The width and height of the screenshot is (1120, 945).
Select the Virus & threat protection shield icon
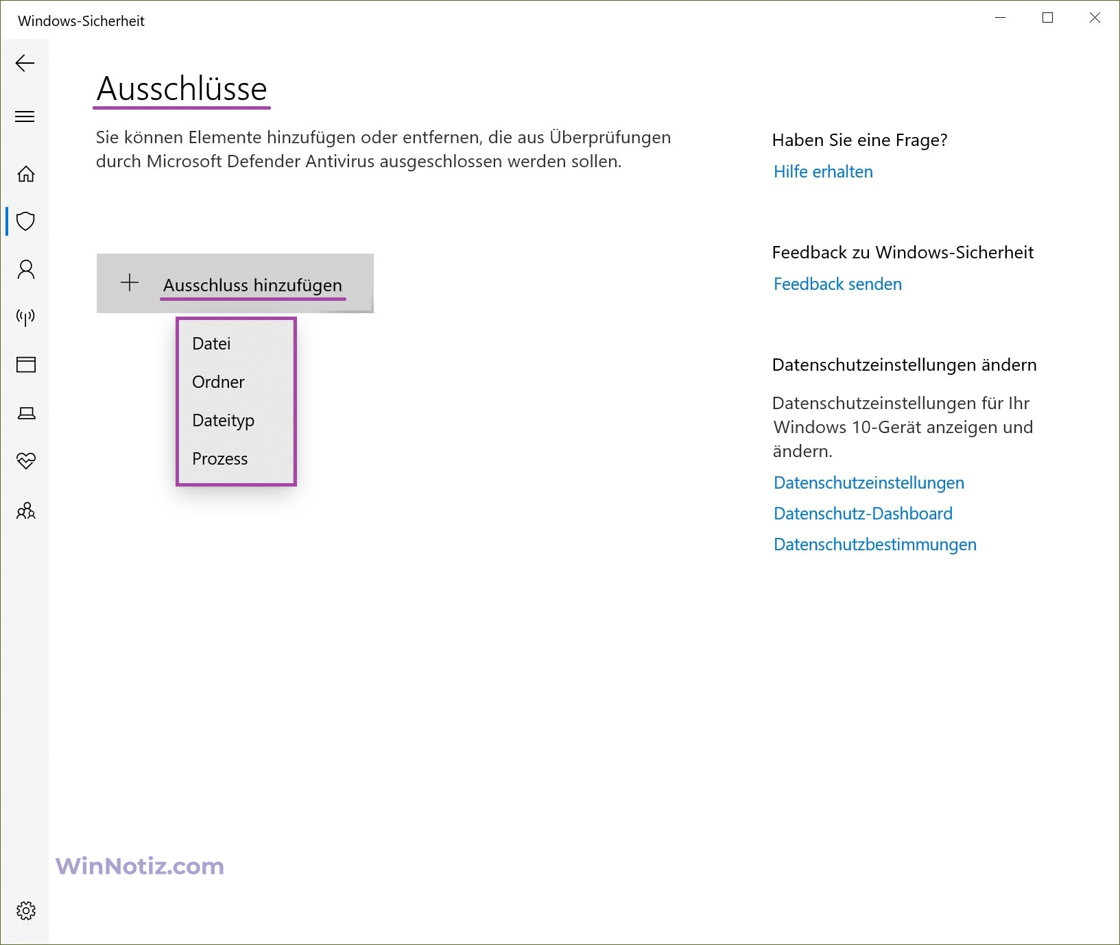pos(26,221)
